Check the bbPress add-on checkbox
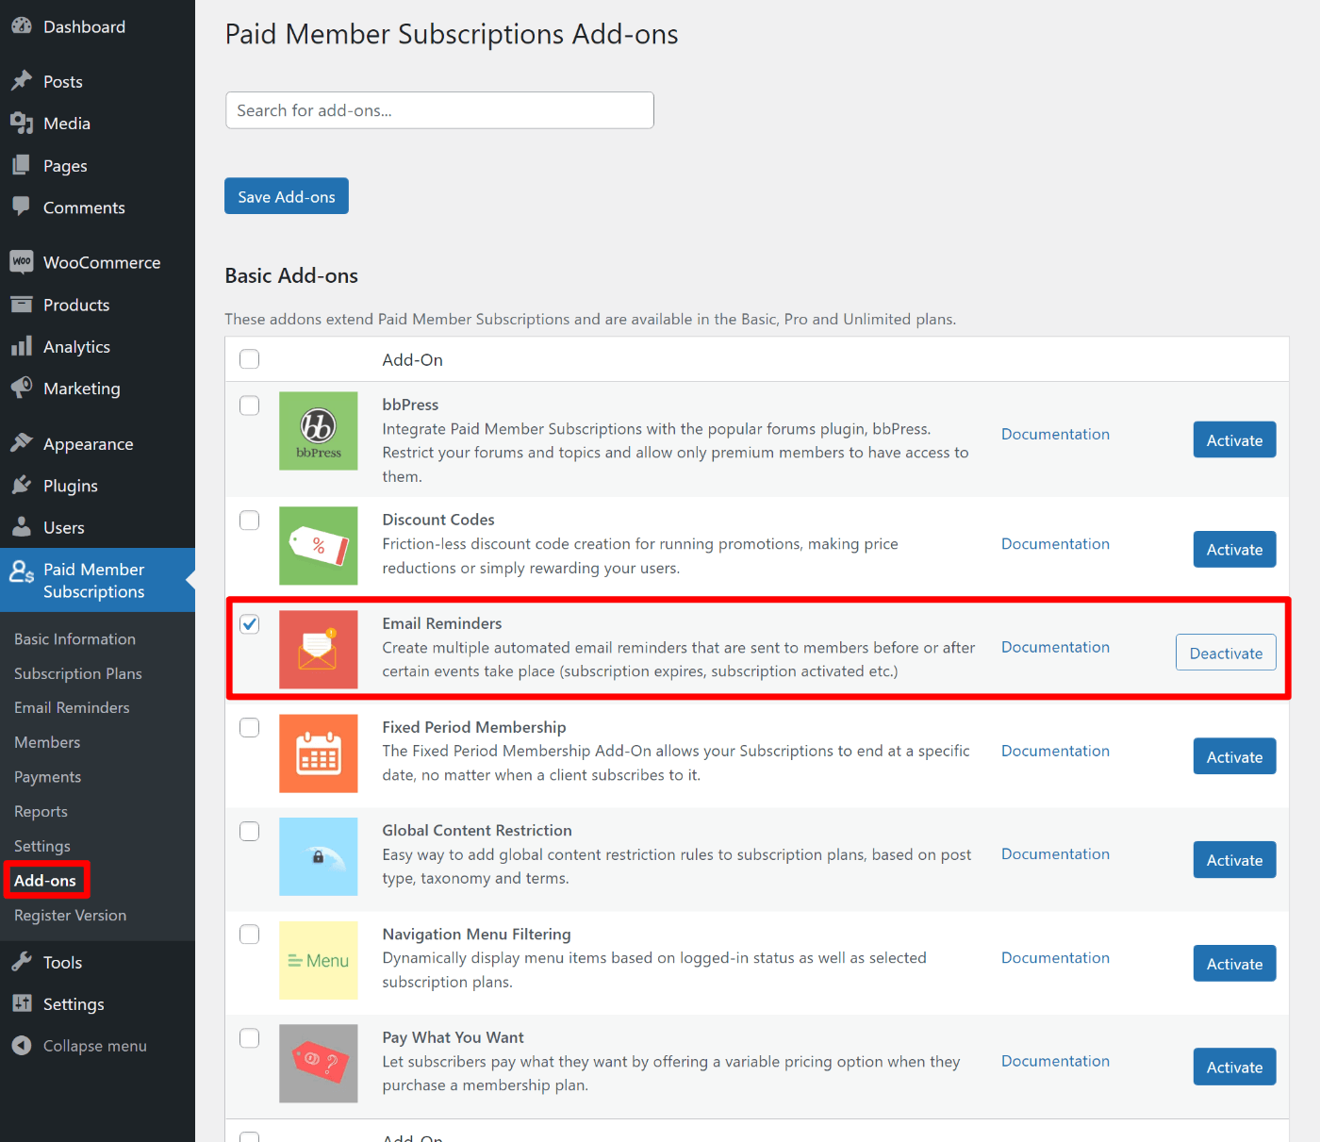Viewport: 1320px width, 1142px height. coord(249,405)
